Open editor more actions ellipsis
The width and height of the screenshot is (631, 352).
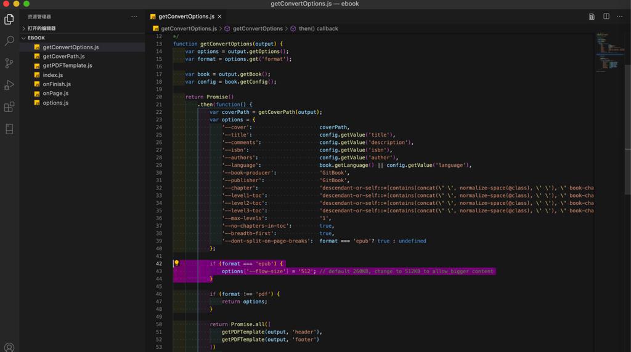click(x=620, y=17)
